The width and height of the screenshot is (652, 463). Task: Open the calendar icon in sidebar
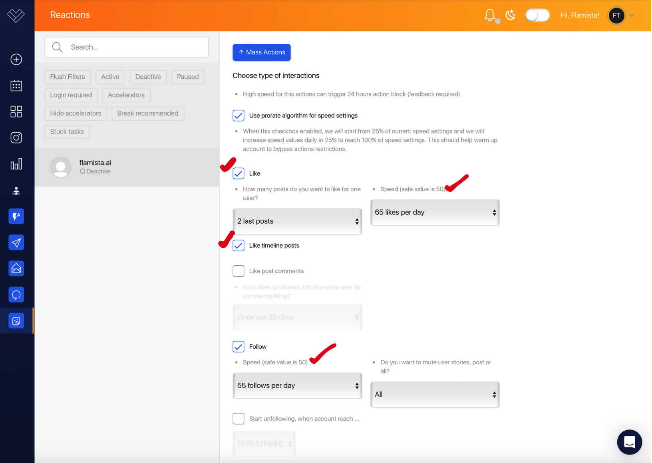tap(16, 85)
